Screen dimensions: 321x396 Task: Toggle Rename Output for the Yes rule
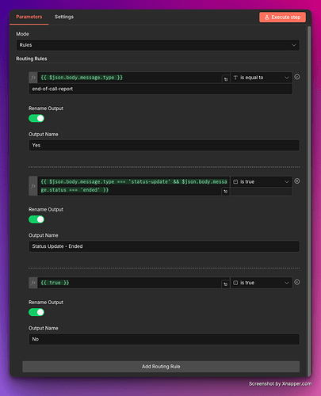click(x=36, y=118)
